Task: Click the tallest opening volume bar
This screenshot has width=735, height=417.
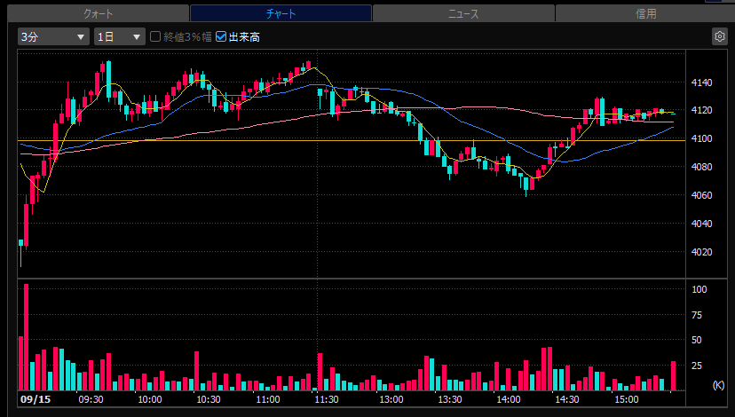Action: pos(27,337)
